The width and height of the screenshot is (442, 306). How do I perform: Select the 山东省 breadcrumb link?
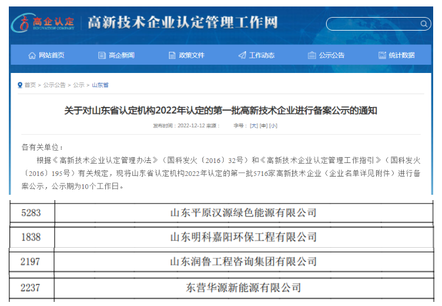click(100, 85)
